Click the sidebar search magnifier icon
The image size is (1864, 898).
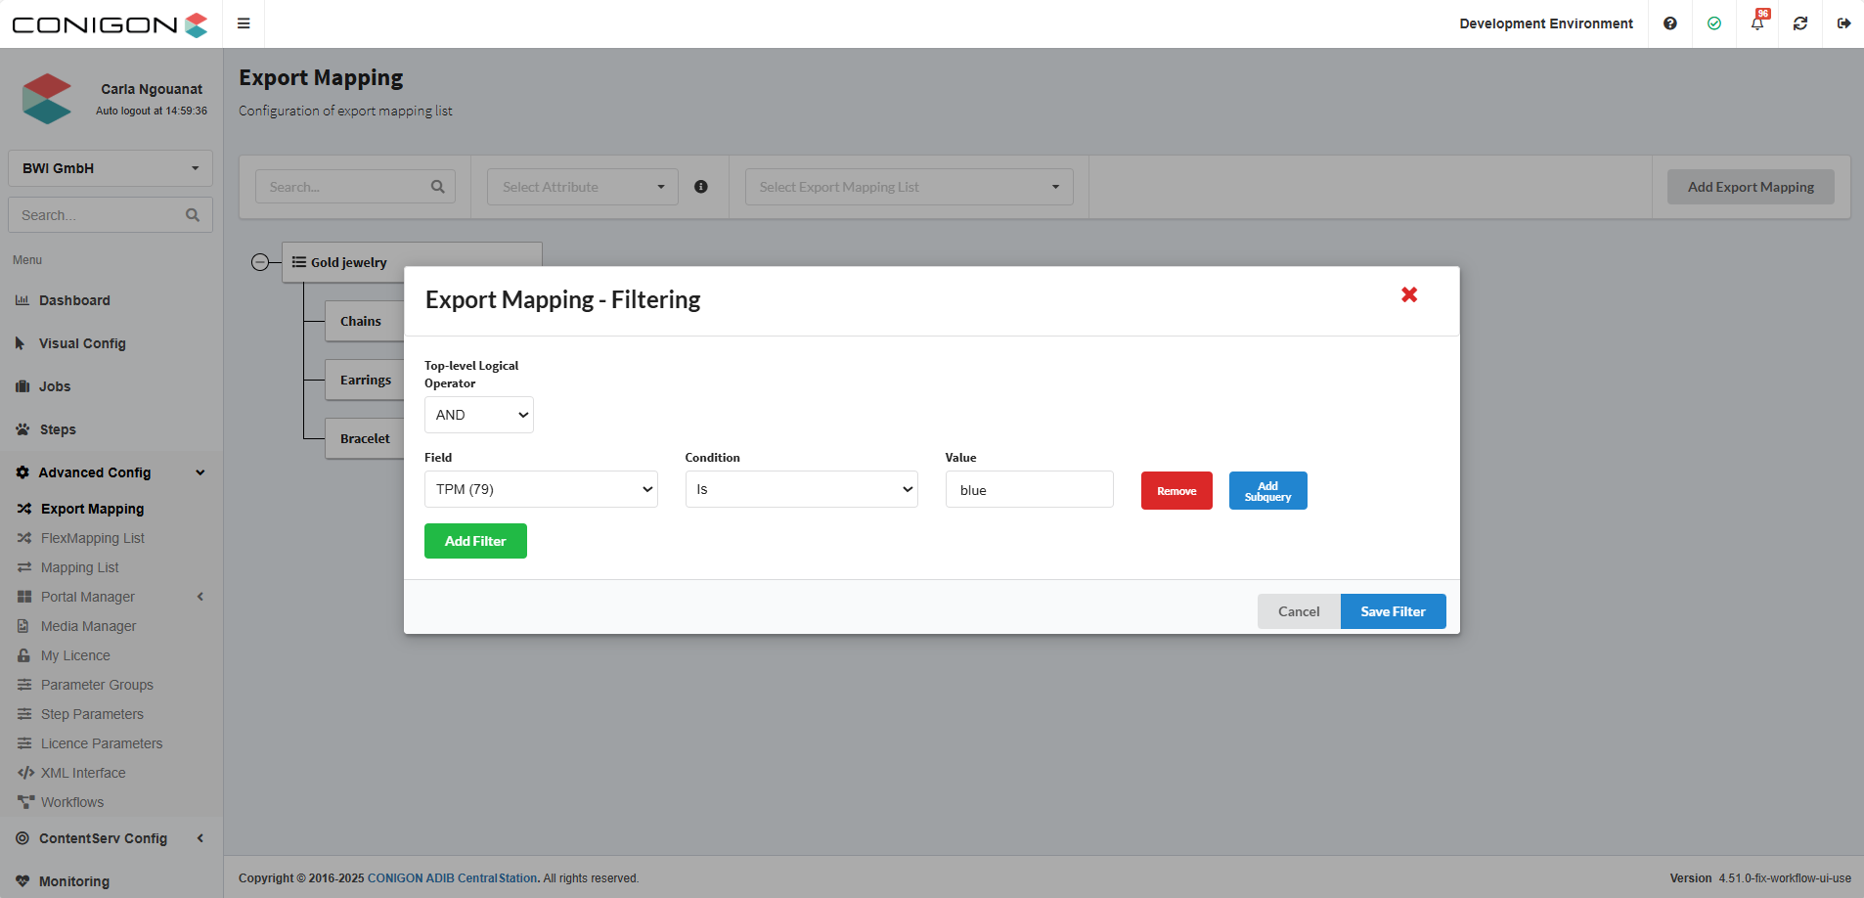(193, 215)
